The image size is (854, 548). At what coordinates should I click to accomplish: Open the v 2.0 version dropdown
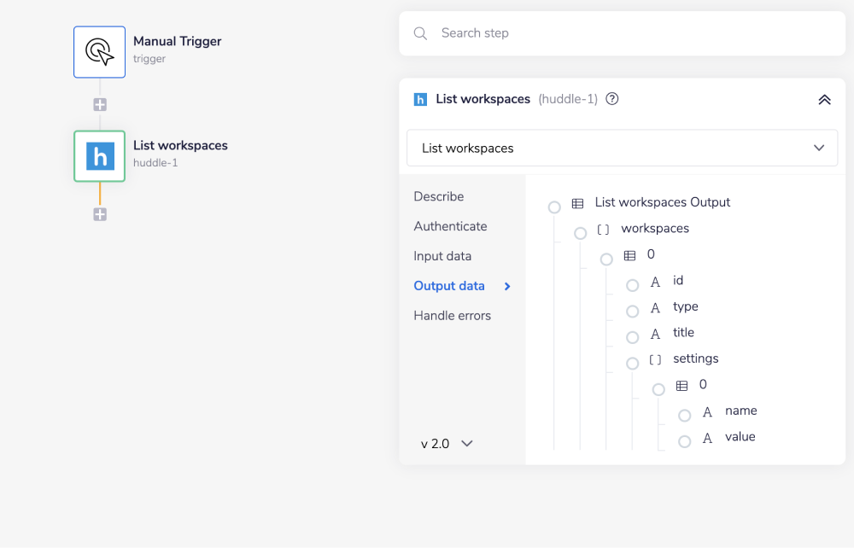pyautogui.click(x=447, y=444)
